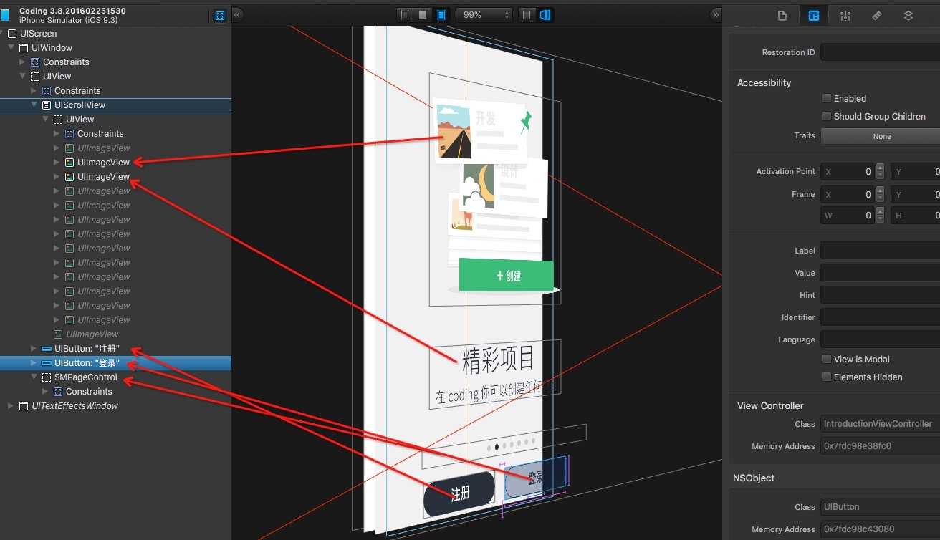
Task: Select the UIButton "注册" row
Action: click(115, 349)
